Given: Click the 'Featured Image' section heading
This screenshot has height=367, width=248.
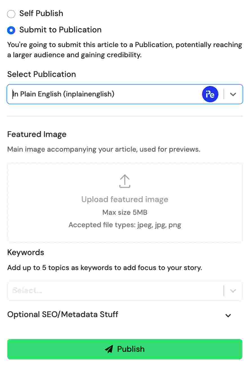Looking at the screenshot, I should 37,134.
